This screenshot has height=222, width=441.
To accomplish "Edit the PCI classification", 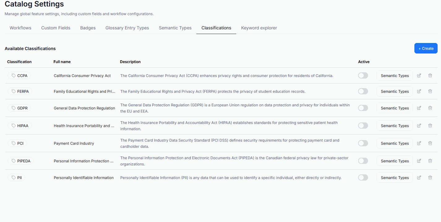I will [419, 143].
